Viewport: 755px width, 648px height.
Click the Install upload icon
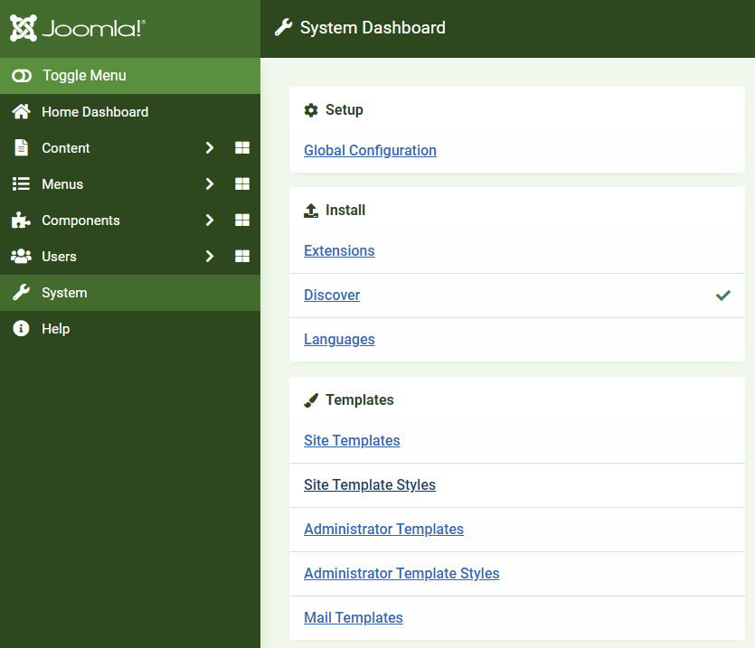[311, 211]
